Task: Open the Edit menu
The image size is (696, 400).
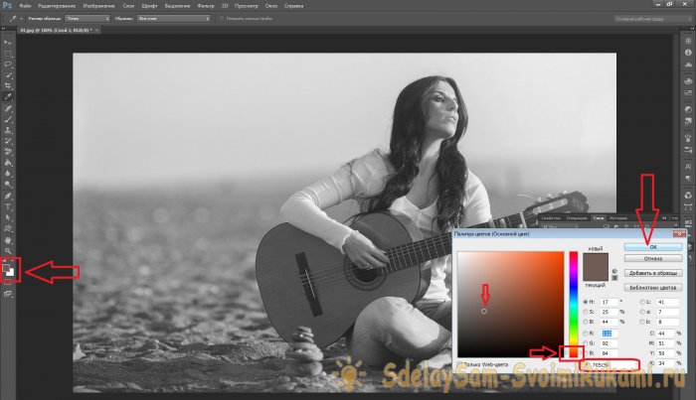Action: click(x=57, y=6)
